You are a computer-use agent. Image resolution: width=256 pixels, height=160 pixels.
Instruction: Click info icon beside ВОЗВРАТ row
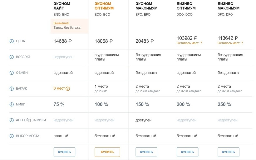[x=12, y=57]
